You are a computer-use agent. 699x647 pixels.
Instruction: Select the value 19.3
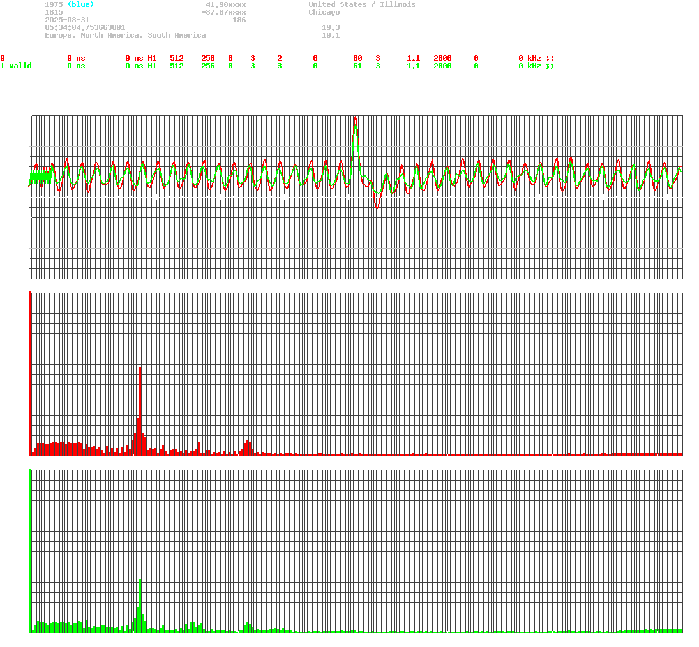coord(331,27)
